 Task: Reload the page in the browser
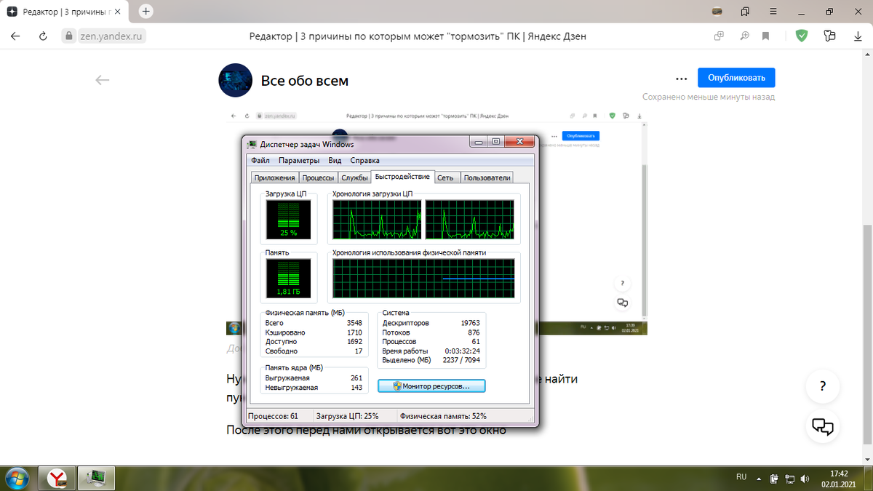[43, 36]
